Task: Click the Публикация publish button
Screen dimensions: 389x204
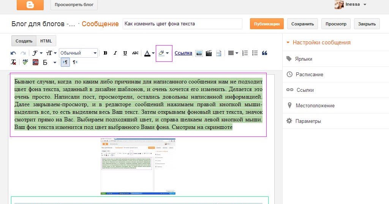Action: click(x=267, y=24)
